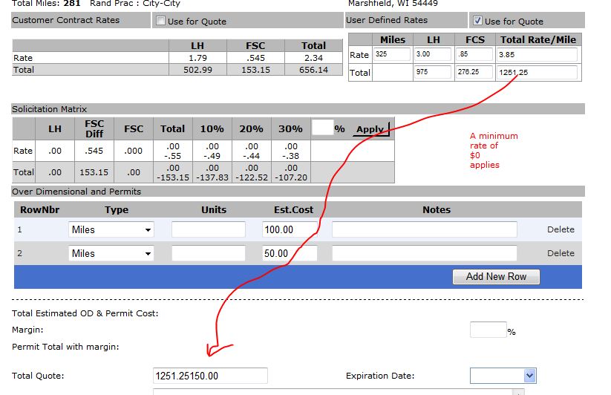Click the Units field in row 1
Screen dimensions: 611x395
pos(208,229)
